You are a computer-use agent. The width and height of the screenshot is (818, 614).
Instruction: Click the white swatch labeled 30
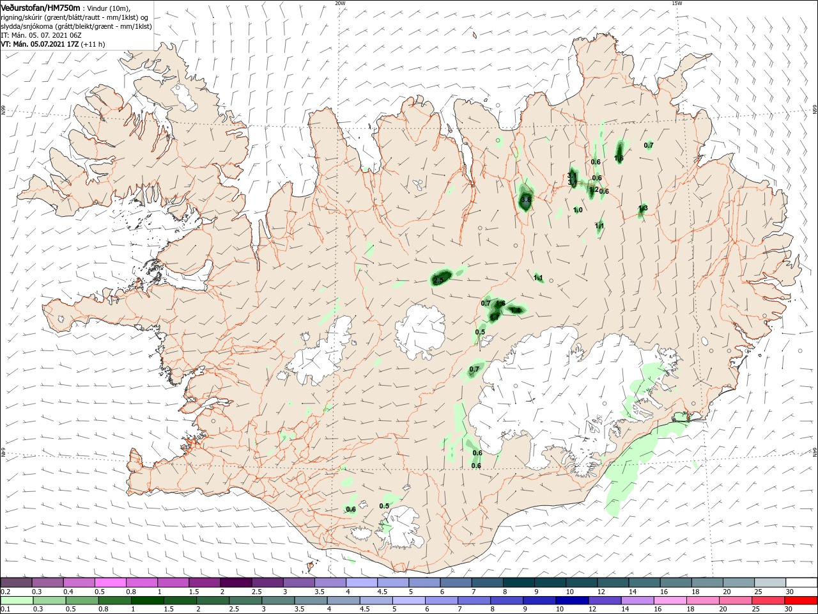tap(801, 583)
